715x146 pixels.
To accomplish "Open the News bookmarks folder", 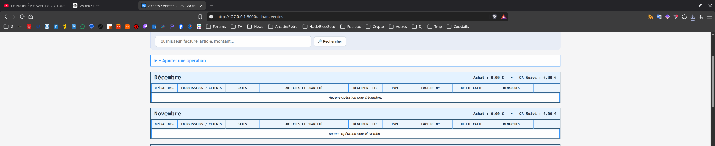I will click(x=255, y=26).
